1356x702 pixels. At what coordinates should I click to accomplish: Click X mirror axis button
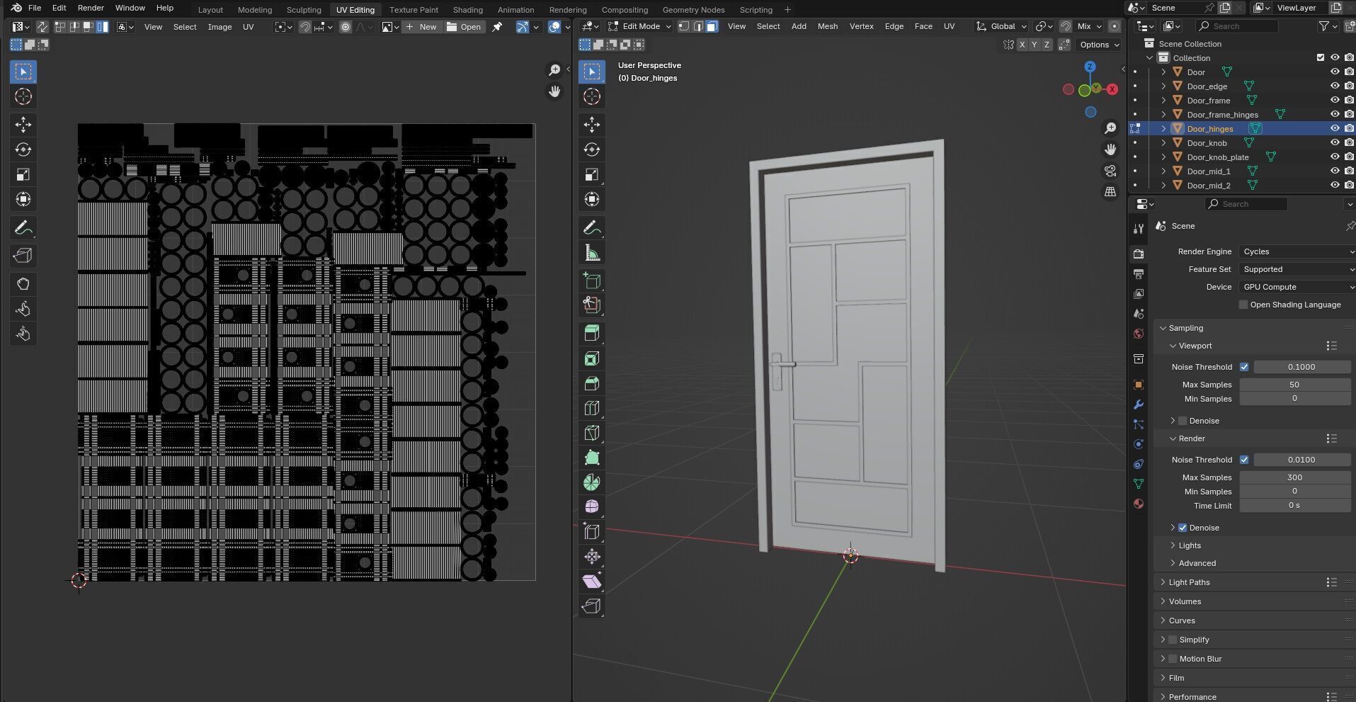pos(1022,45)
